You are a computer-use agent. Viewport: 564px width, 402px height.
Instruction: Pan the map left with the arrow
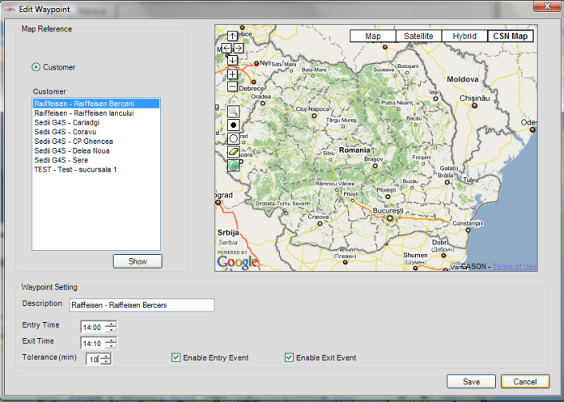(227, 48)
